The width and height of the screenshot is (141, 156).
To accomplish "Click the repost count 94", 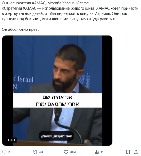I will tap(41, 152).
